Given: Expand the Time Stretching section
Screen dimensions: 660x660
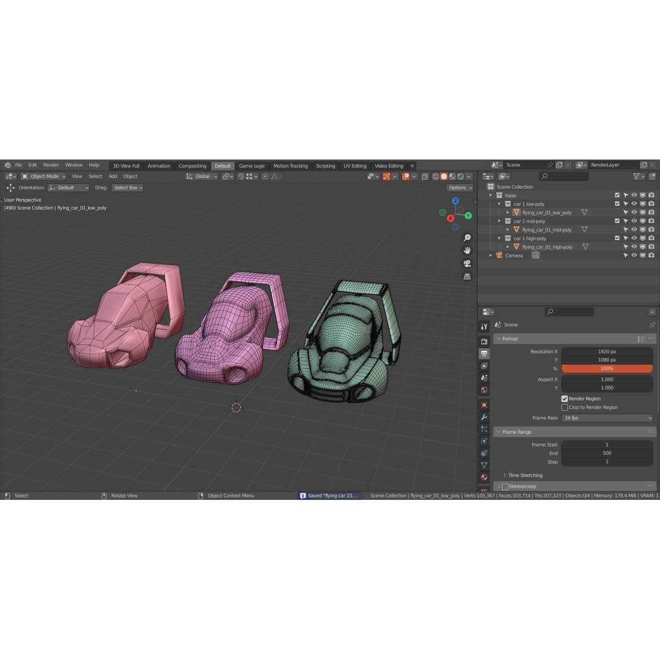Looking at the screenshot, I should [x=524, y=475].
